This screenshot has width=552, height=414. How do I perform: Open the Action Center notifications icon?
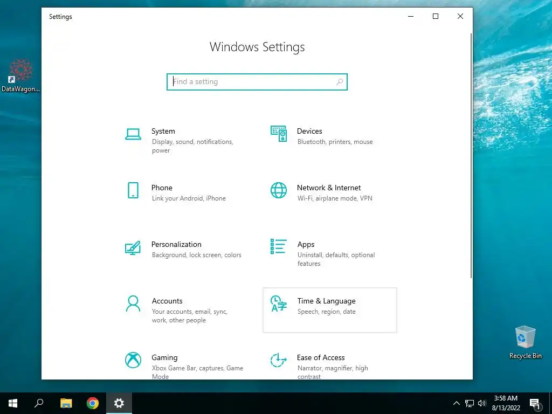pos(535,404)
